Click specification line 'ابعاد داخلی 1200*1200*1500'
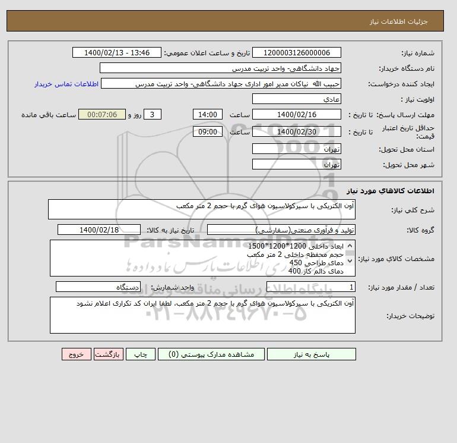This screenshot has width=457, height=443. pyautogui.click(x=296, y=246)
